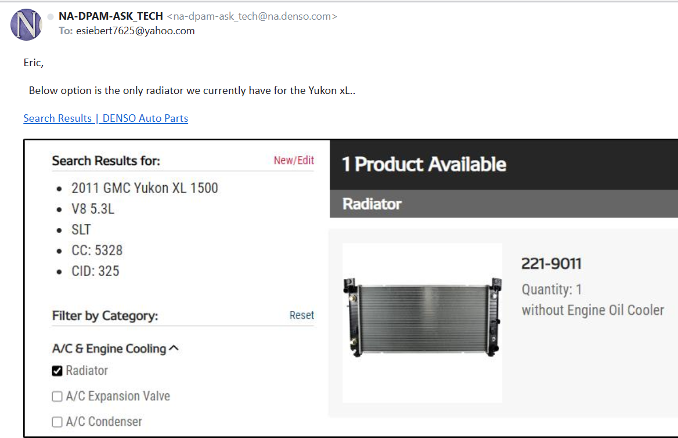The height and width of the screenshot is (438, 678).
Task: Click the without Engine Oil Cooler description
Action: point(593,310)
